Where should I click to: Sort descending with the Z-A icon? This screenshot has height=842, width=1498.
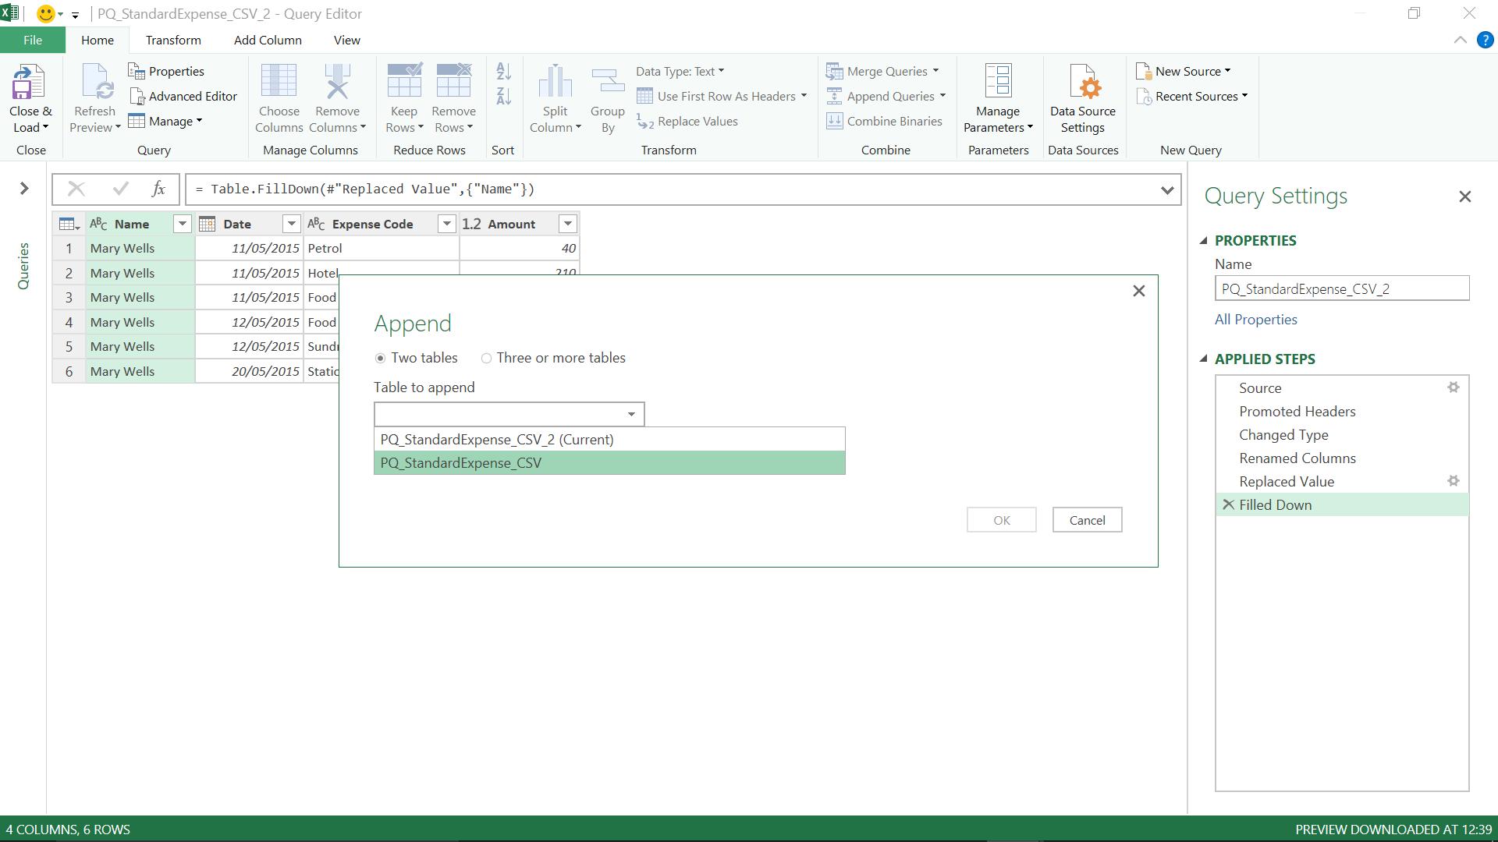coord(503,97)
